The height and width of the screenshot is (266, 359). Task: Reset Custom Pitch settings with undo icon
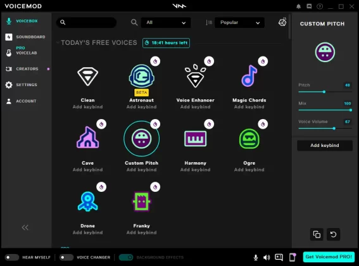point(333,234)
